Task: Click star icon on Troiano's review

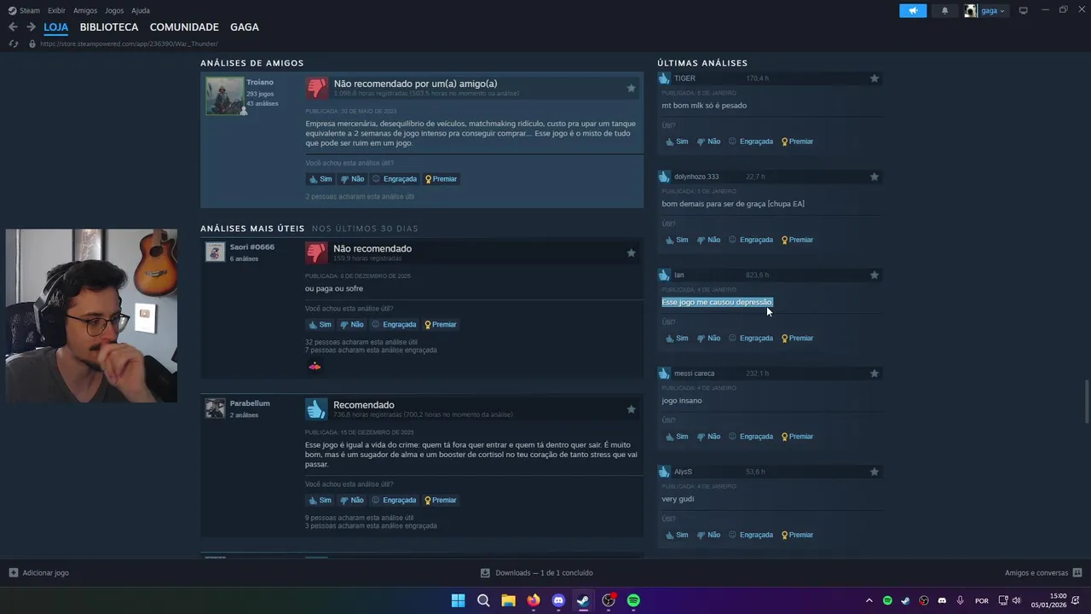Action: (631, 88)
